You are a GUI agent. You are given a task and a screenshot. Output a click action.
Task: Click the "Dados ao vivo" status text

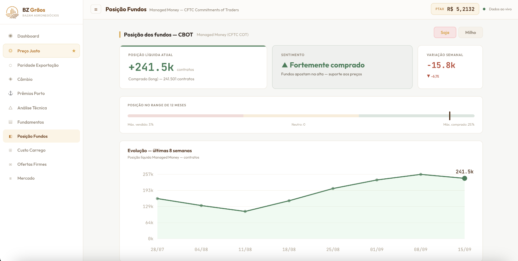[x=500, y=9]
